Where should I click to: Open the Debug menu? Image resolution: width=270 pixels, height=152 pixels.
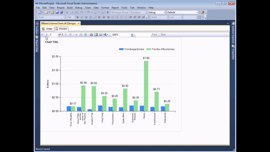[x=79, y=8]
